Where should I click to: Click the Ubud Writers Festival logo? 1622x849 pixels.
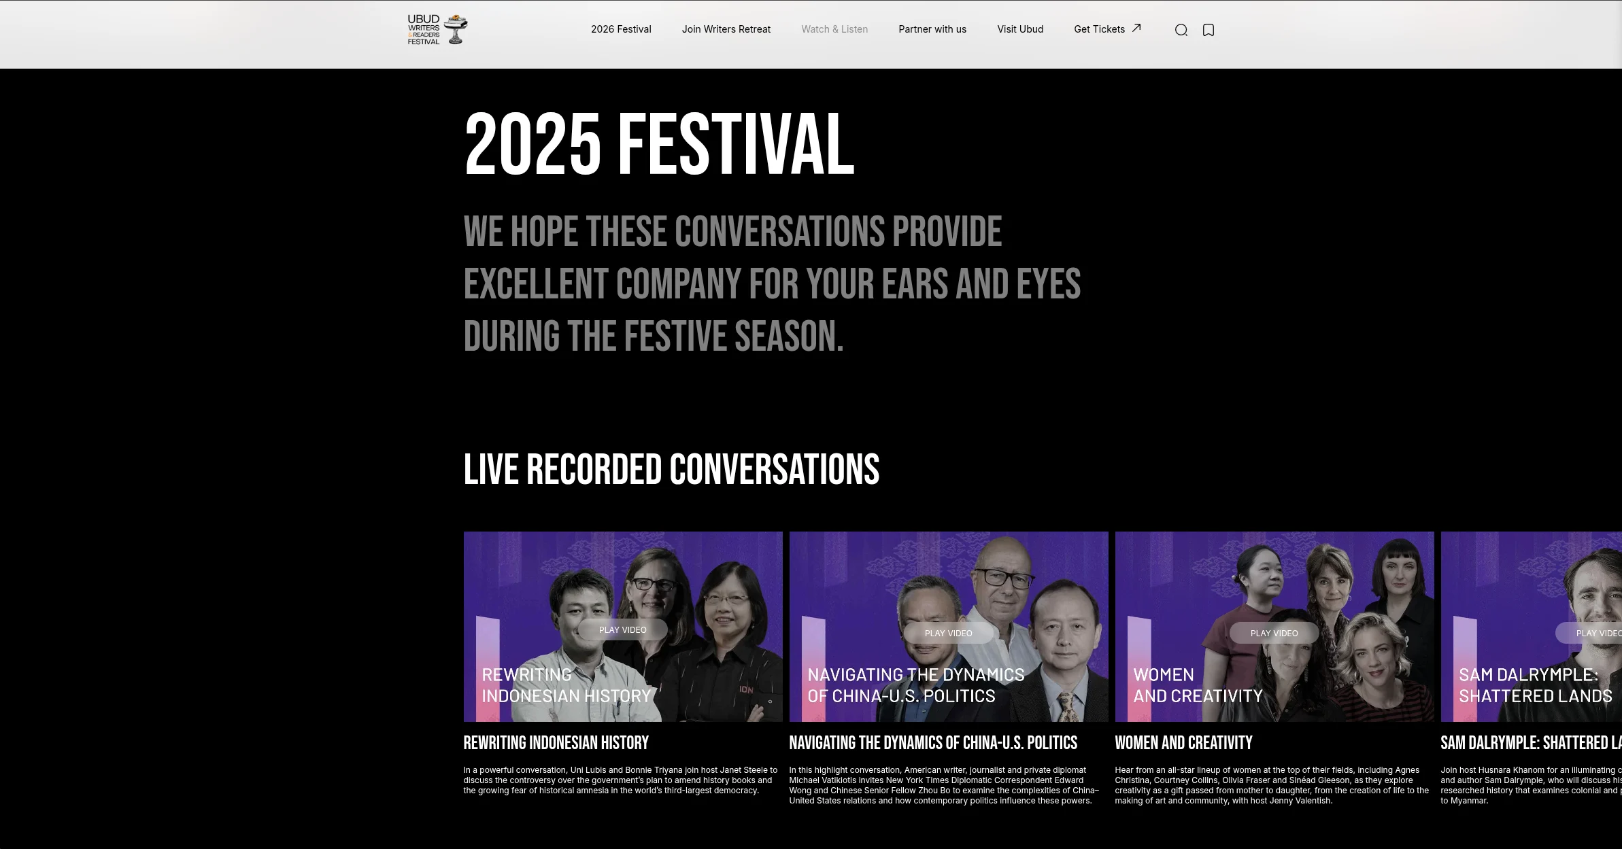pyautogui.click(x=437, y=29)
